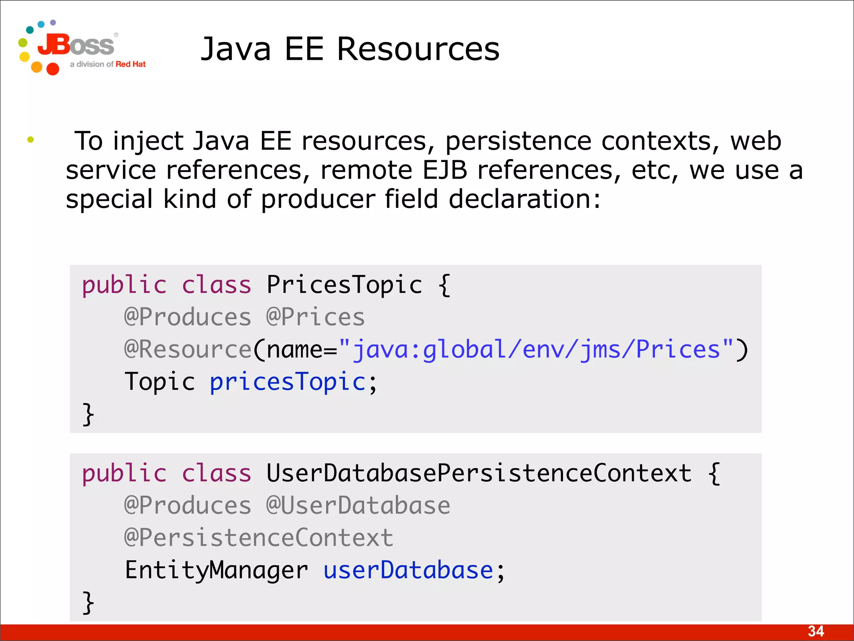Click the userDatabase field name
Viewport: 854px width, 641px height.
click(409, 570)
